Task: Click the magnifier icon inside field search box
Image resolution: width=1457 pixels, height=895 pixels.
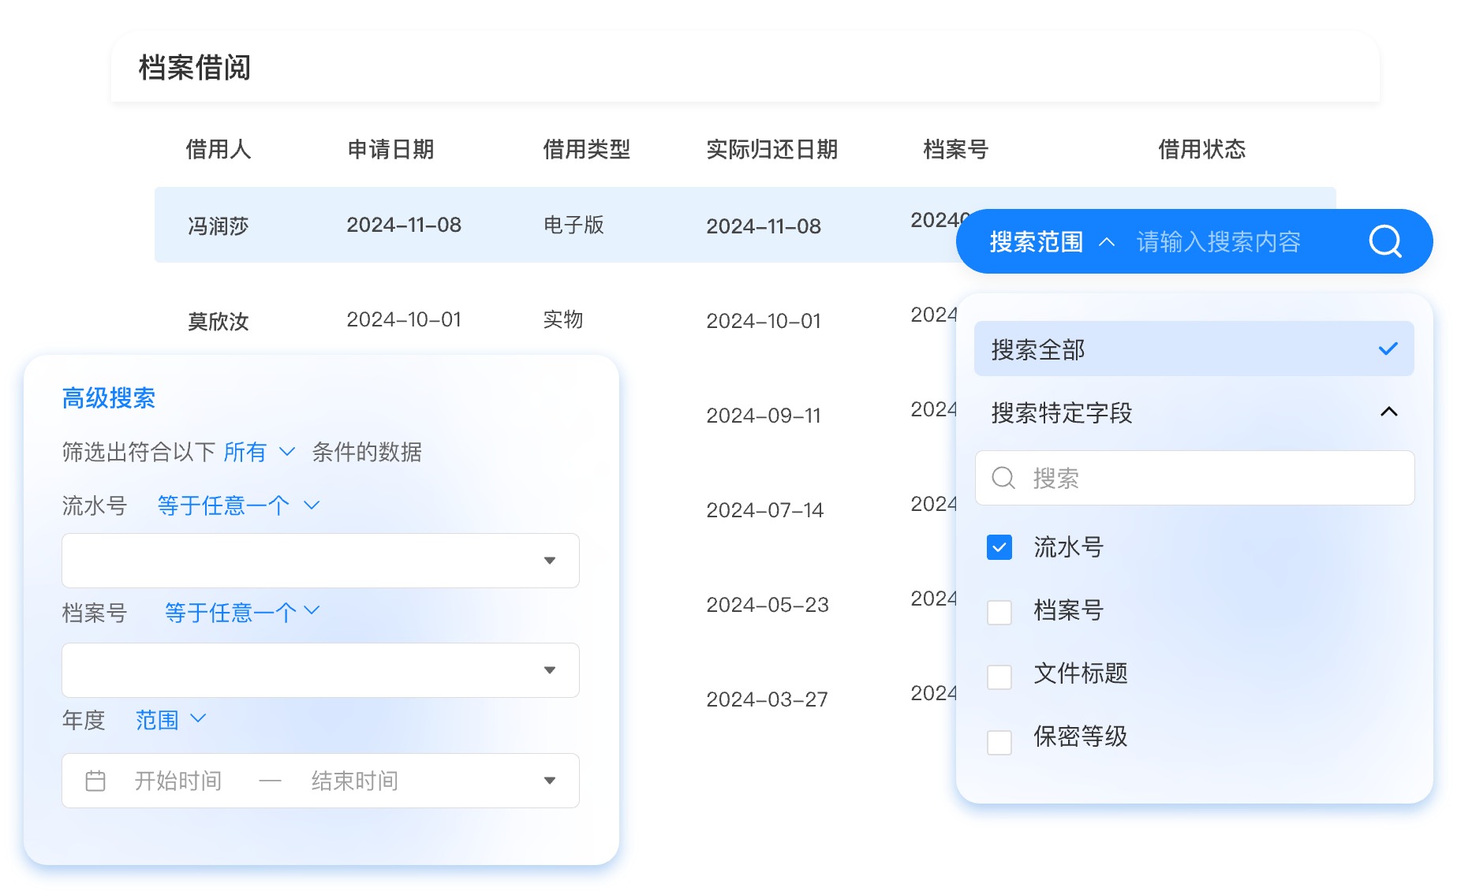Action: coord(1003,478)
